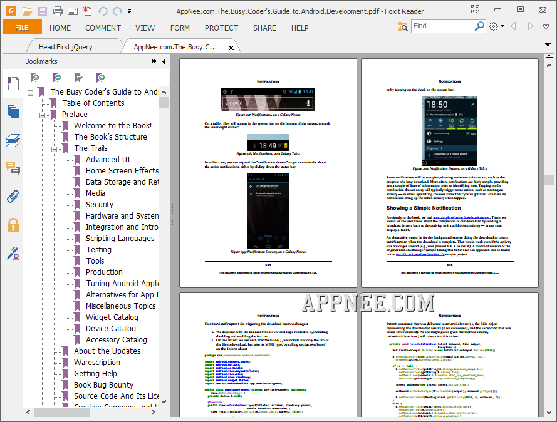Click the new blank PDF icon

coord(87,11)
